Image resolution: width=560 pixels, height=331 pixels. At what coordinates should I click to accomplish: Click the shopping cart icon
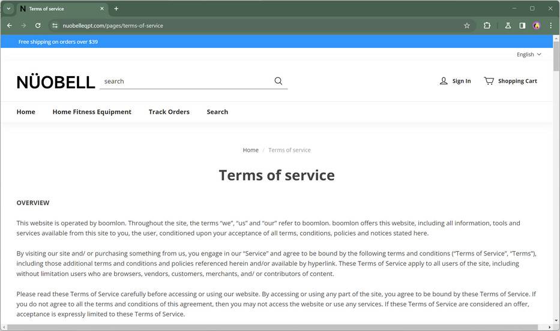[489, 81]
